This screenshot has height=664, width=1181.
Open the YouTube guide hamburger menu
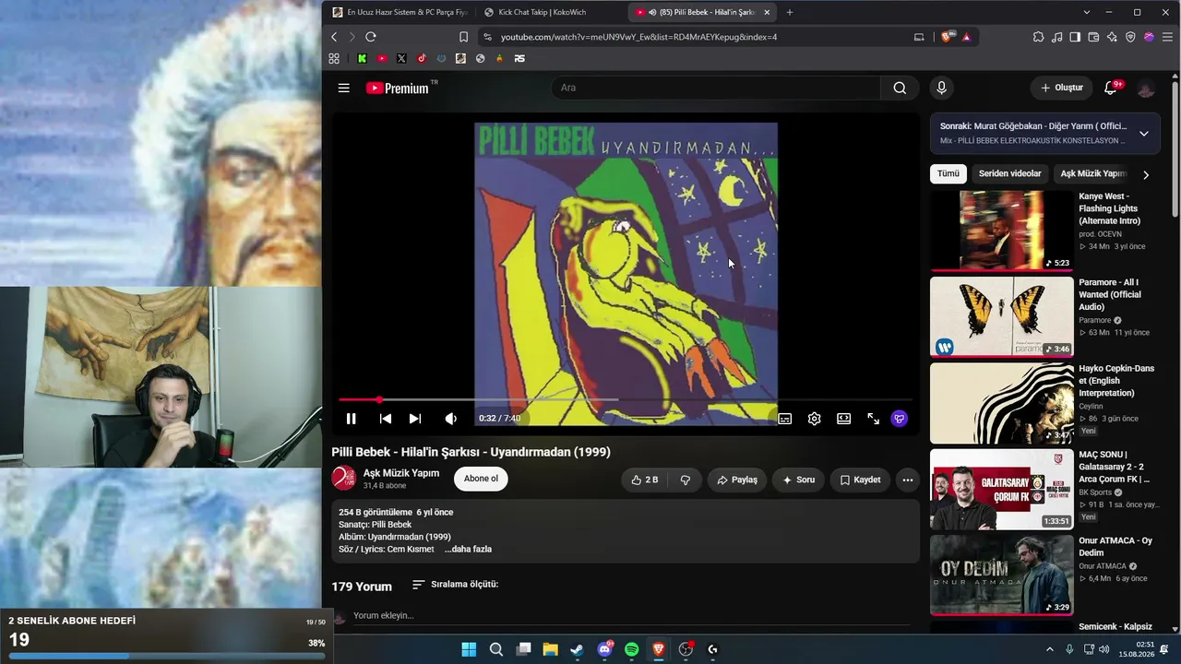tap(343, 88)
